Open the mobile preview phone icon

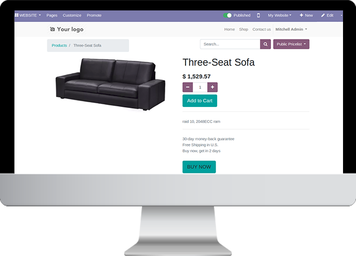(258, 15)
